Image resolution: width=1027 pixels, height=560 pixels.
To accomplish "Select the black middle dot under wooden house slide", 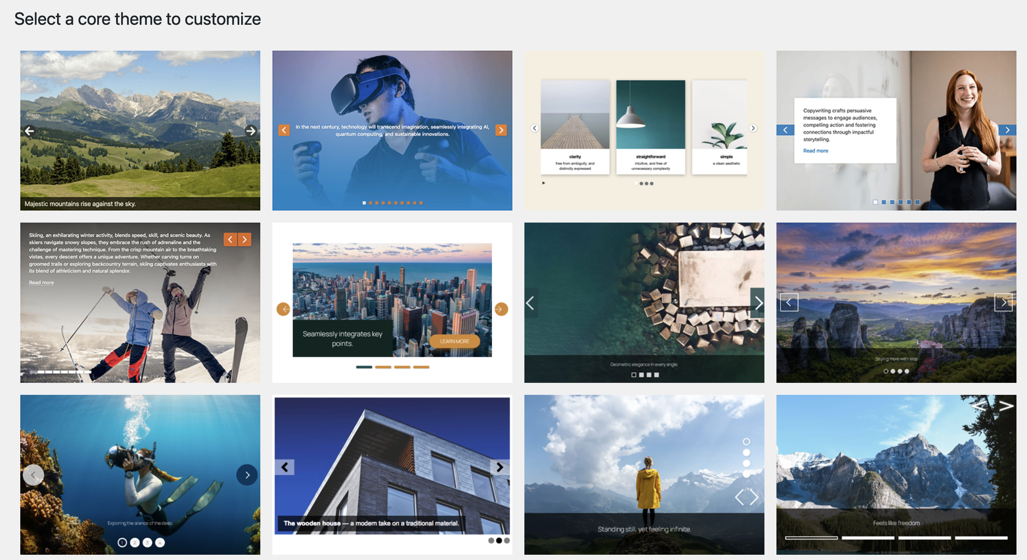I will point(499,540).
